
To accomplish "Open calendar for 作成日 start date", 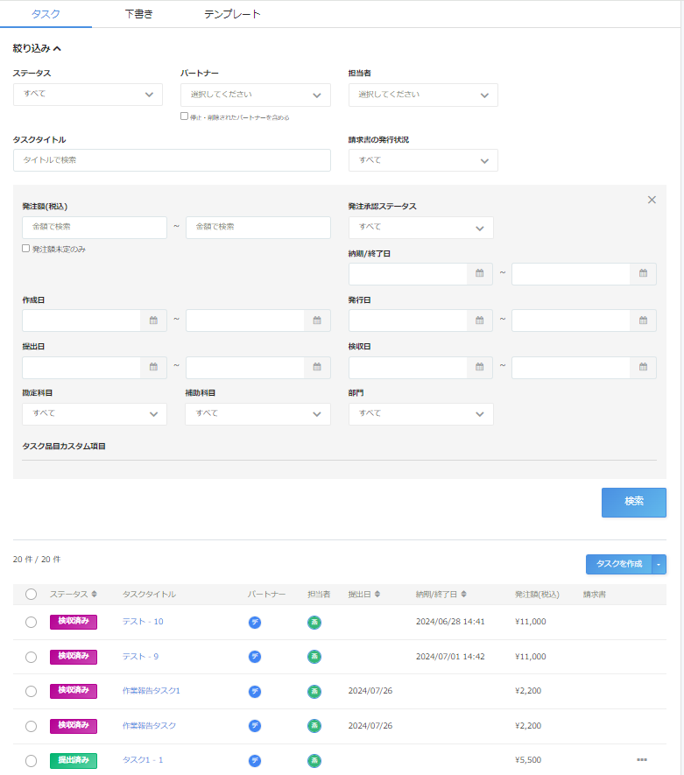I will coord(153,321).
